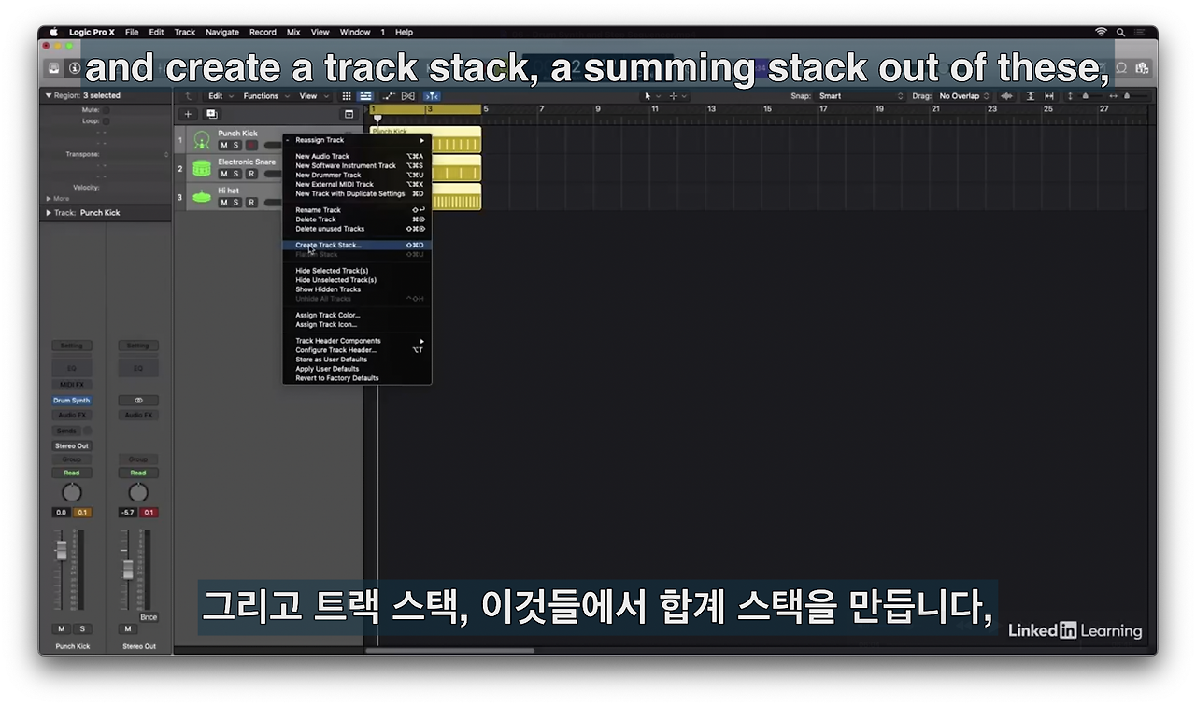The width and height of the screenshot is (1196, 706).
Task: Click the waveform zoom icon
Action: (1006, 96)
